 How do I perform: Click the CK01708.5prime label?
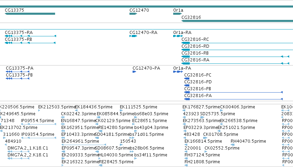click(221, 134)
